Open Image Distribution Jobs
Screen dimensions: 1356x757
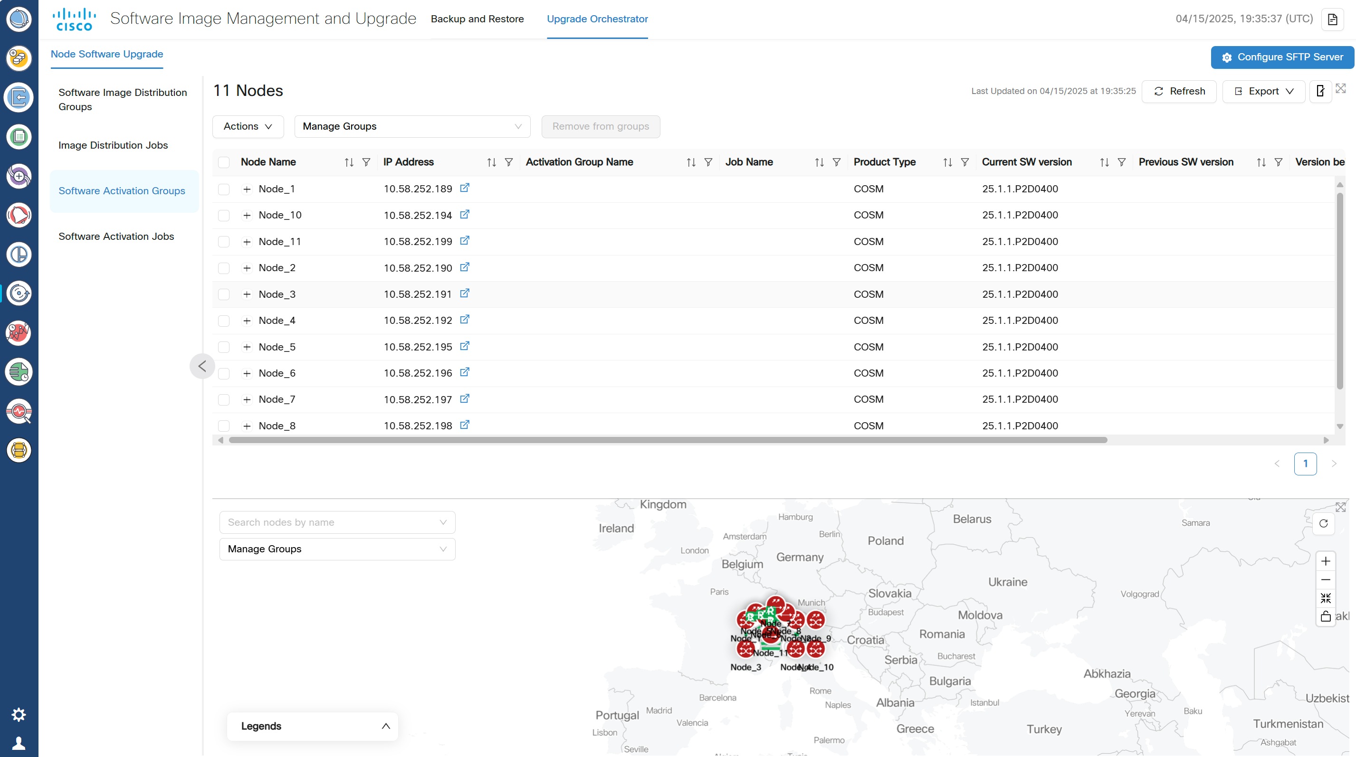click(x=113, y=145)
